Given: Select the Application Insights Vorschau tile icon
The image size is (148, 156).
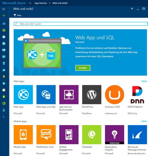Looking at the screenshot, I should [115, 135].
